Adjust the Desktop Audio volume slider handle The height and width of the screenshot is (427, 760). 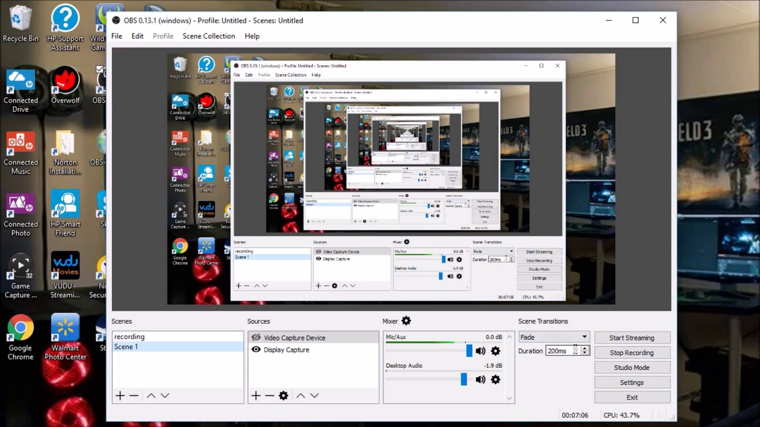click(x=464, y=379)
